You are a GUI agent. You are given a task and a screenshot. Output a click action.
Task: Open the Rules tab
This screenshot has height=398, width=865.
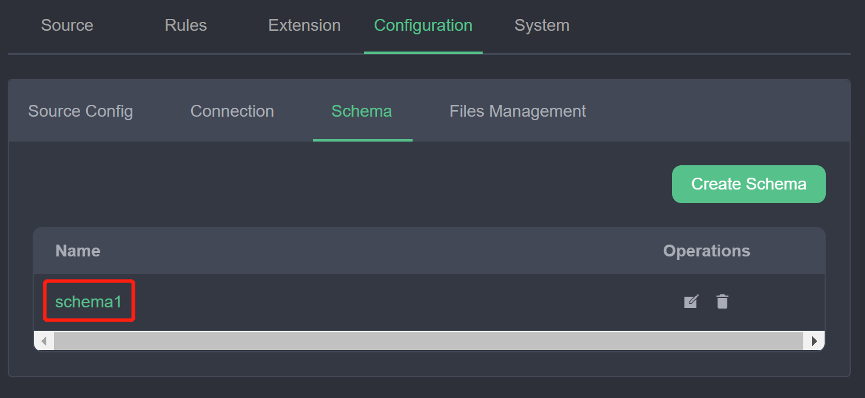click(186, 25)
